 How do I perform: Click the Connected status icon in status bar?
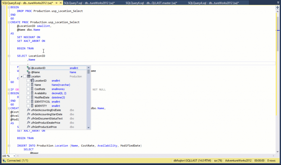[4, 160]
